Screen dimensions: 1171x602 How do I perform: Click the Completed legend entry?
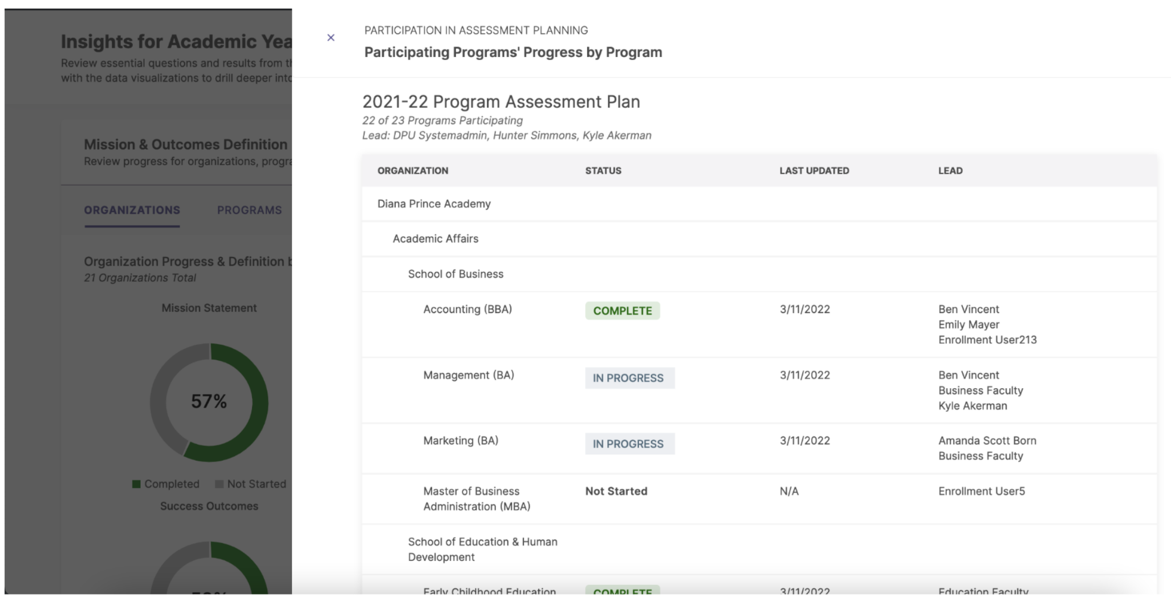click(166, 484)
